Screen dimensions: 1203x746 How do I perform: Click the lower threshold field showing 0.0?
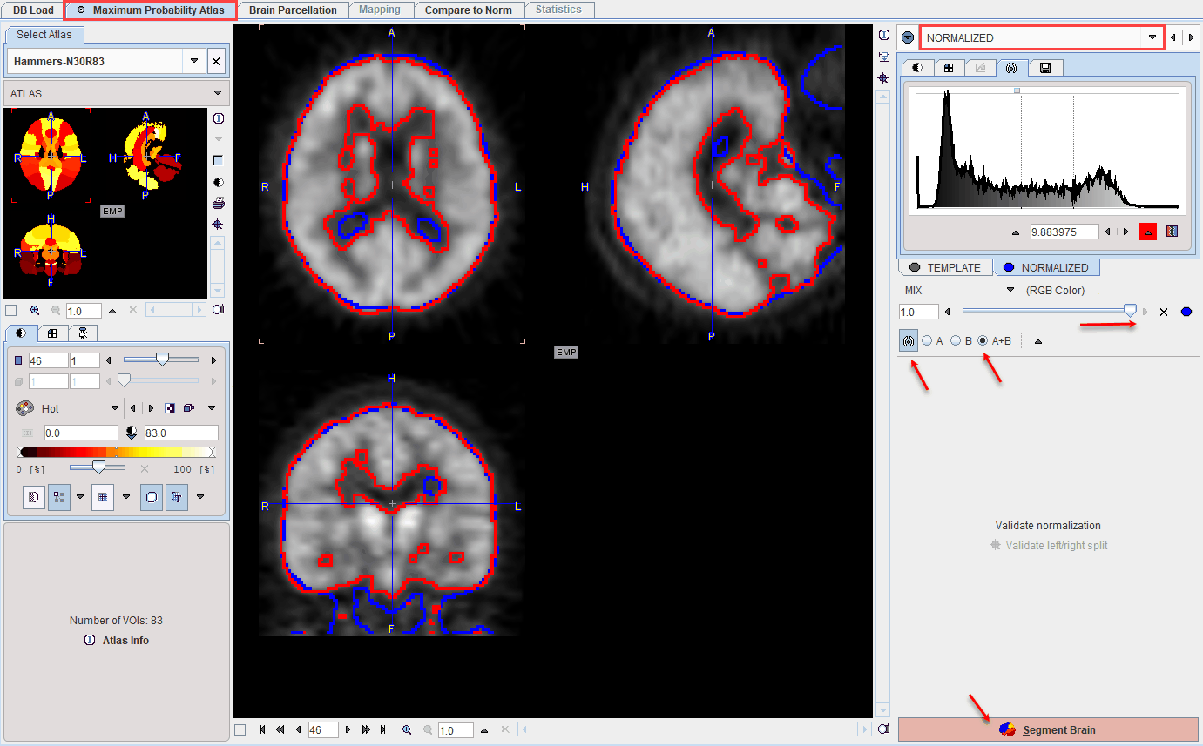(x=81, y=433)
